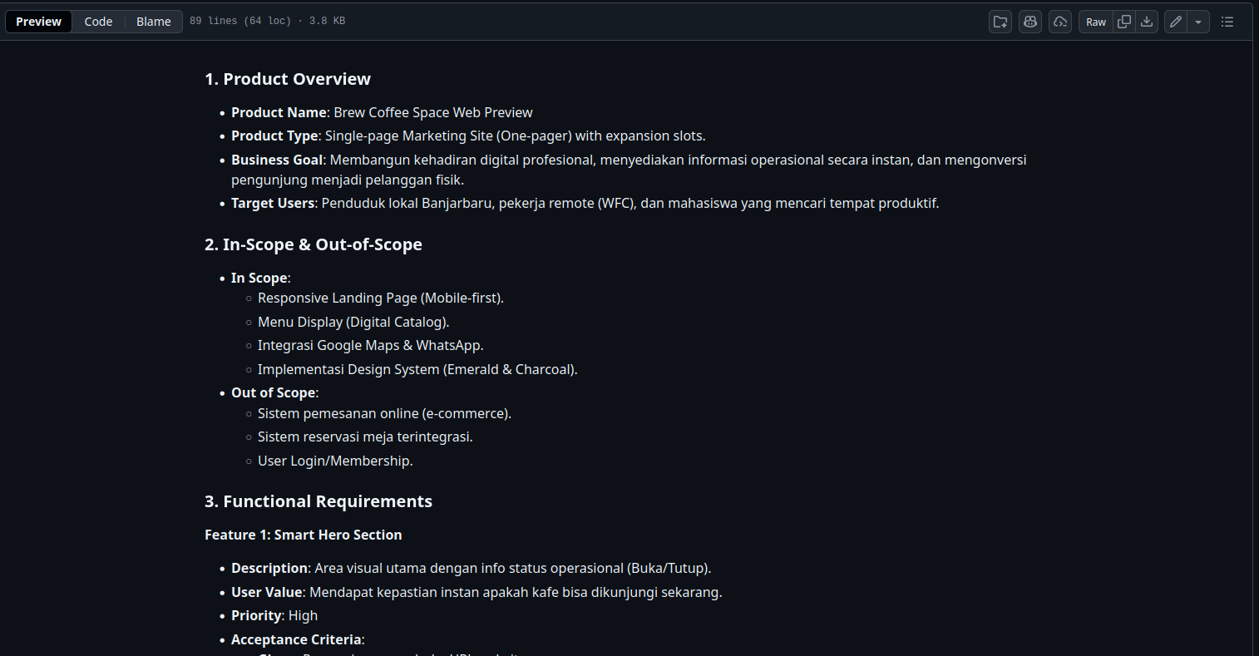
Task: Click the folder with sparkle icon
Action: pyautogui.click(x=1000, y=22)
